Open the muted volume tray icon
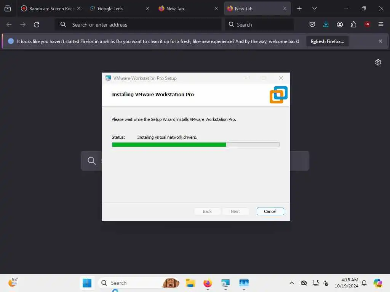The width and height of the screenshot is (390, 292). point(326,283)
